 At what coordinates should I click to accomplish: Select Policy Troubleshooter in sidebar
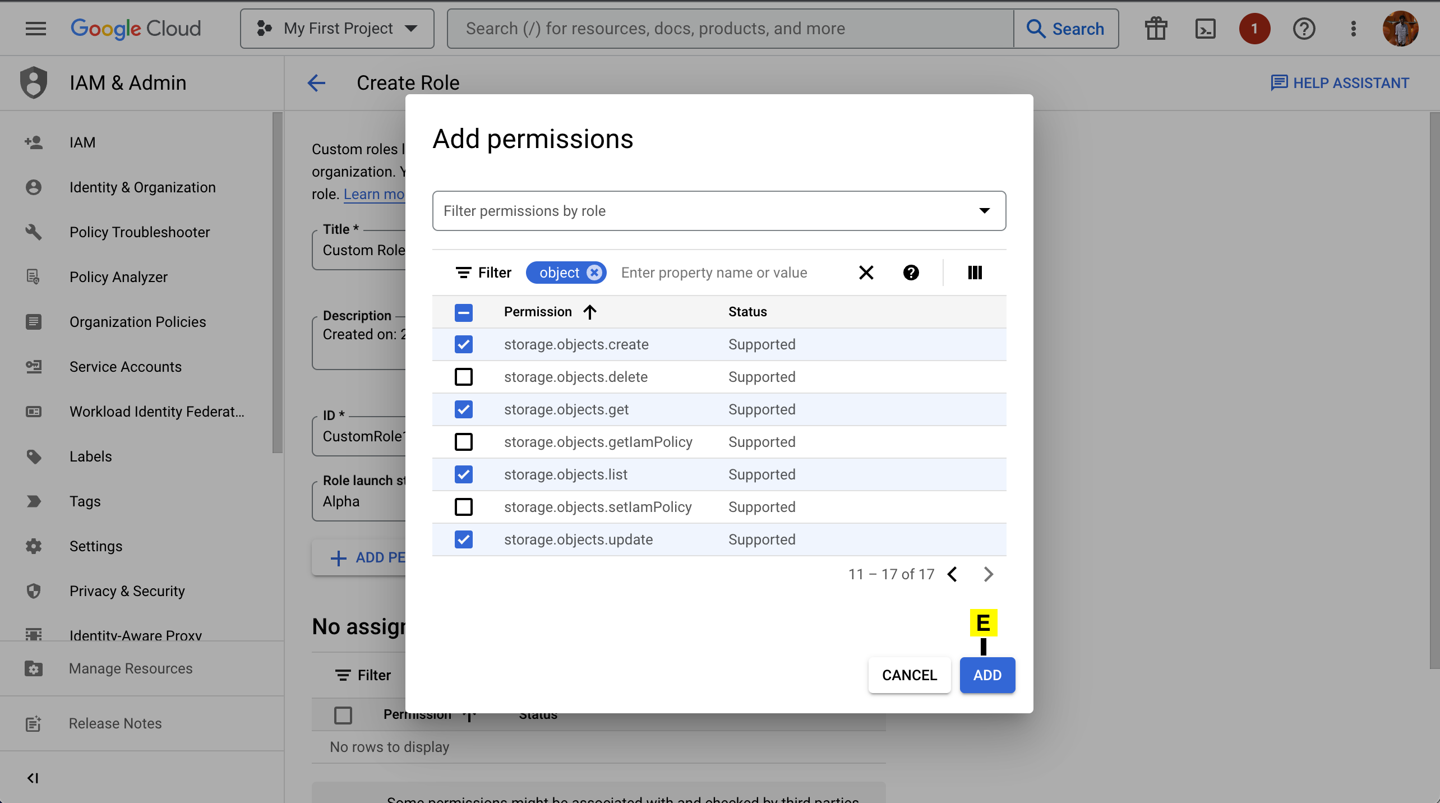click(139, 232)
